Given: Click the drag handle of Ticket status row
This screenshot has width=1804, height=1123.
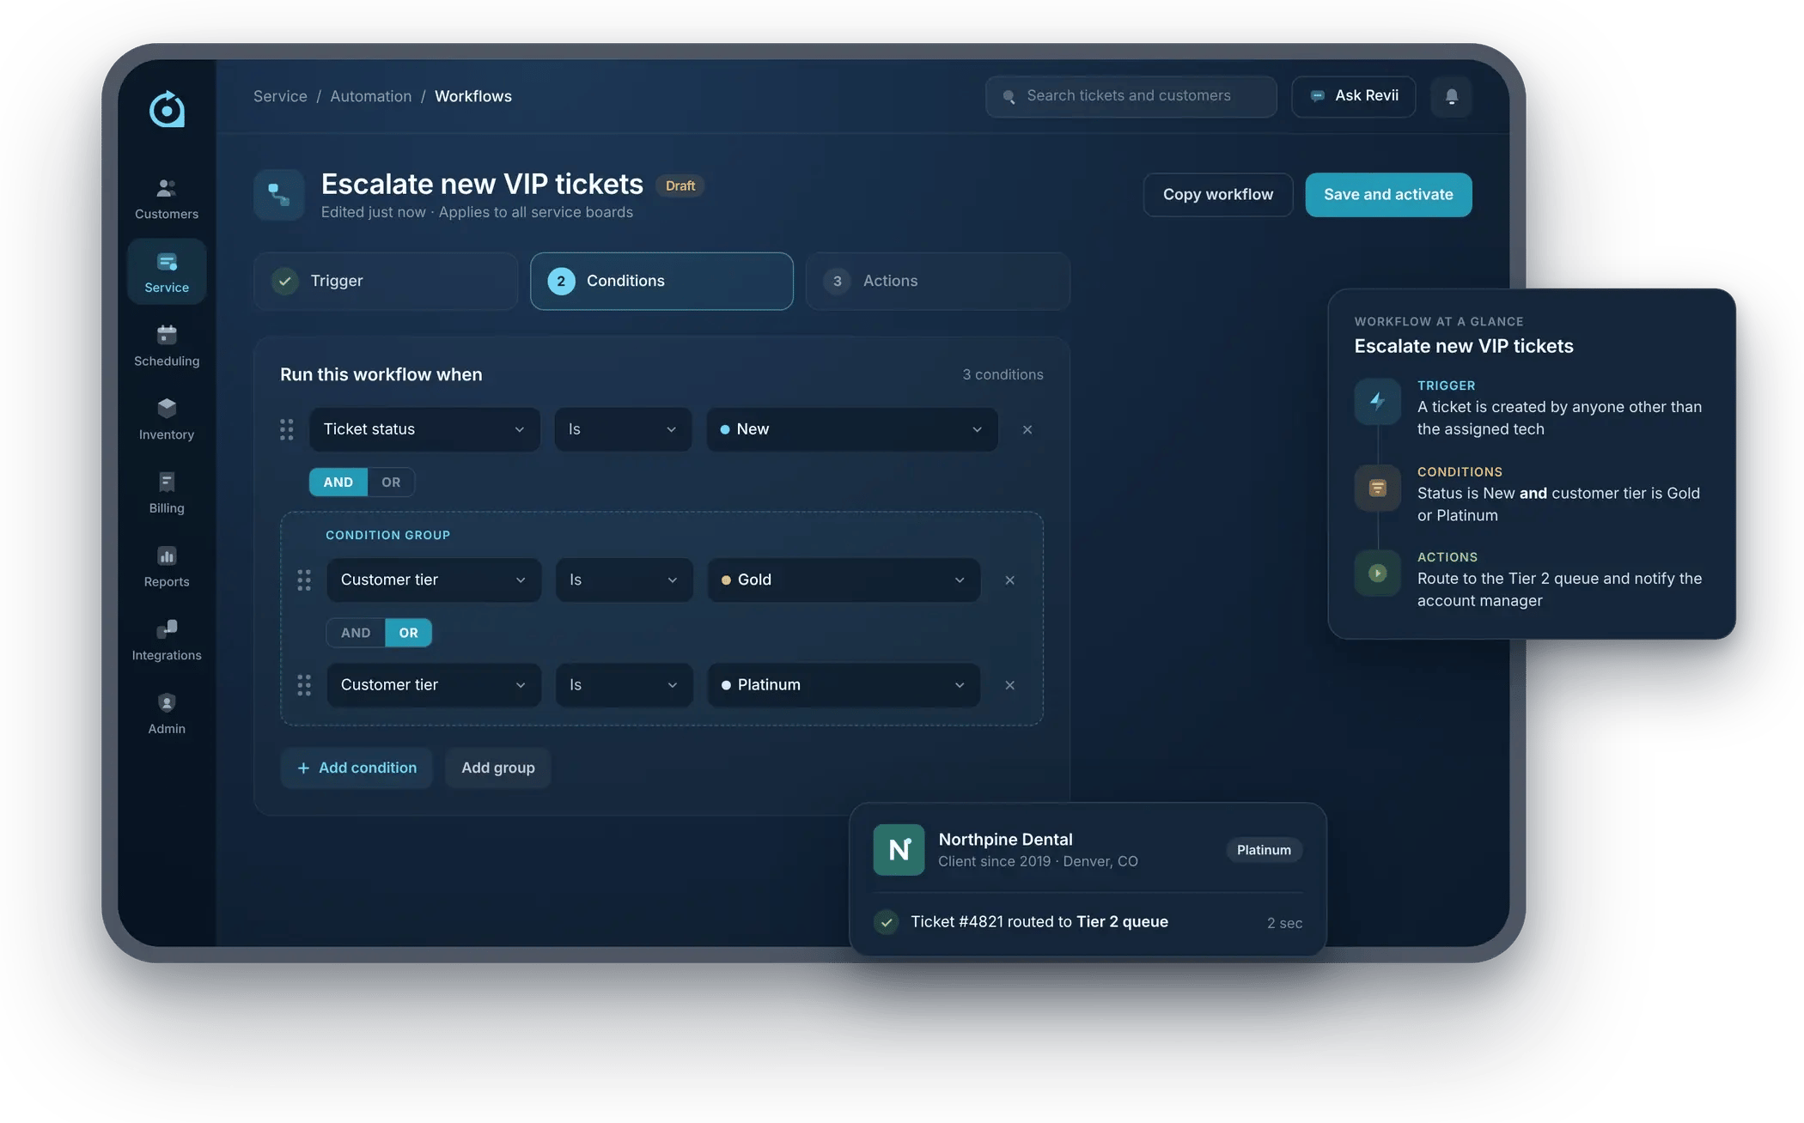Looking at the screenshot, I should [287, 429].
